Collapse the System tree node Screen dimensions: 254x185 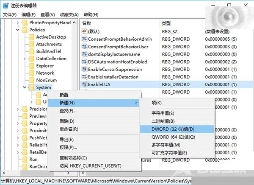point(25,87)
